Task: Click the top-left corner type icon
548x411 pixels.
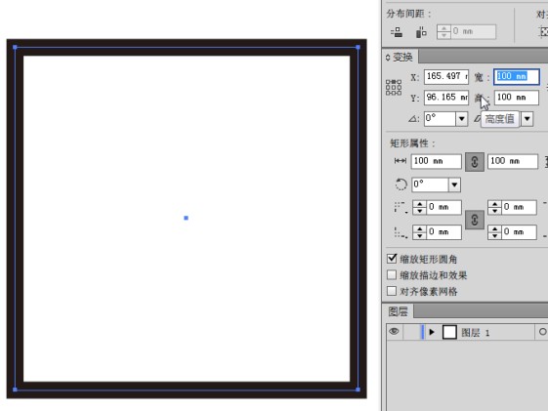Action: pyautogui.click(x=400, y=207)
